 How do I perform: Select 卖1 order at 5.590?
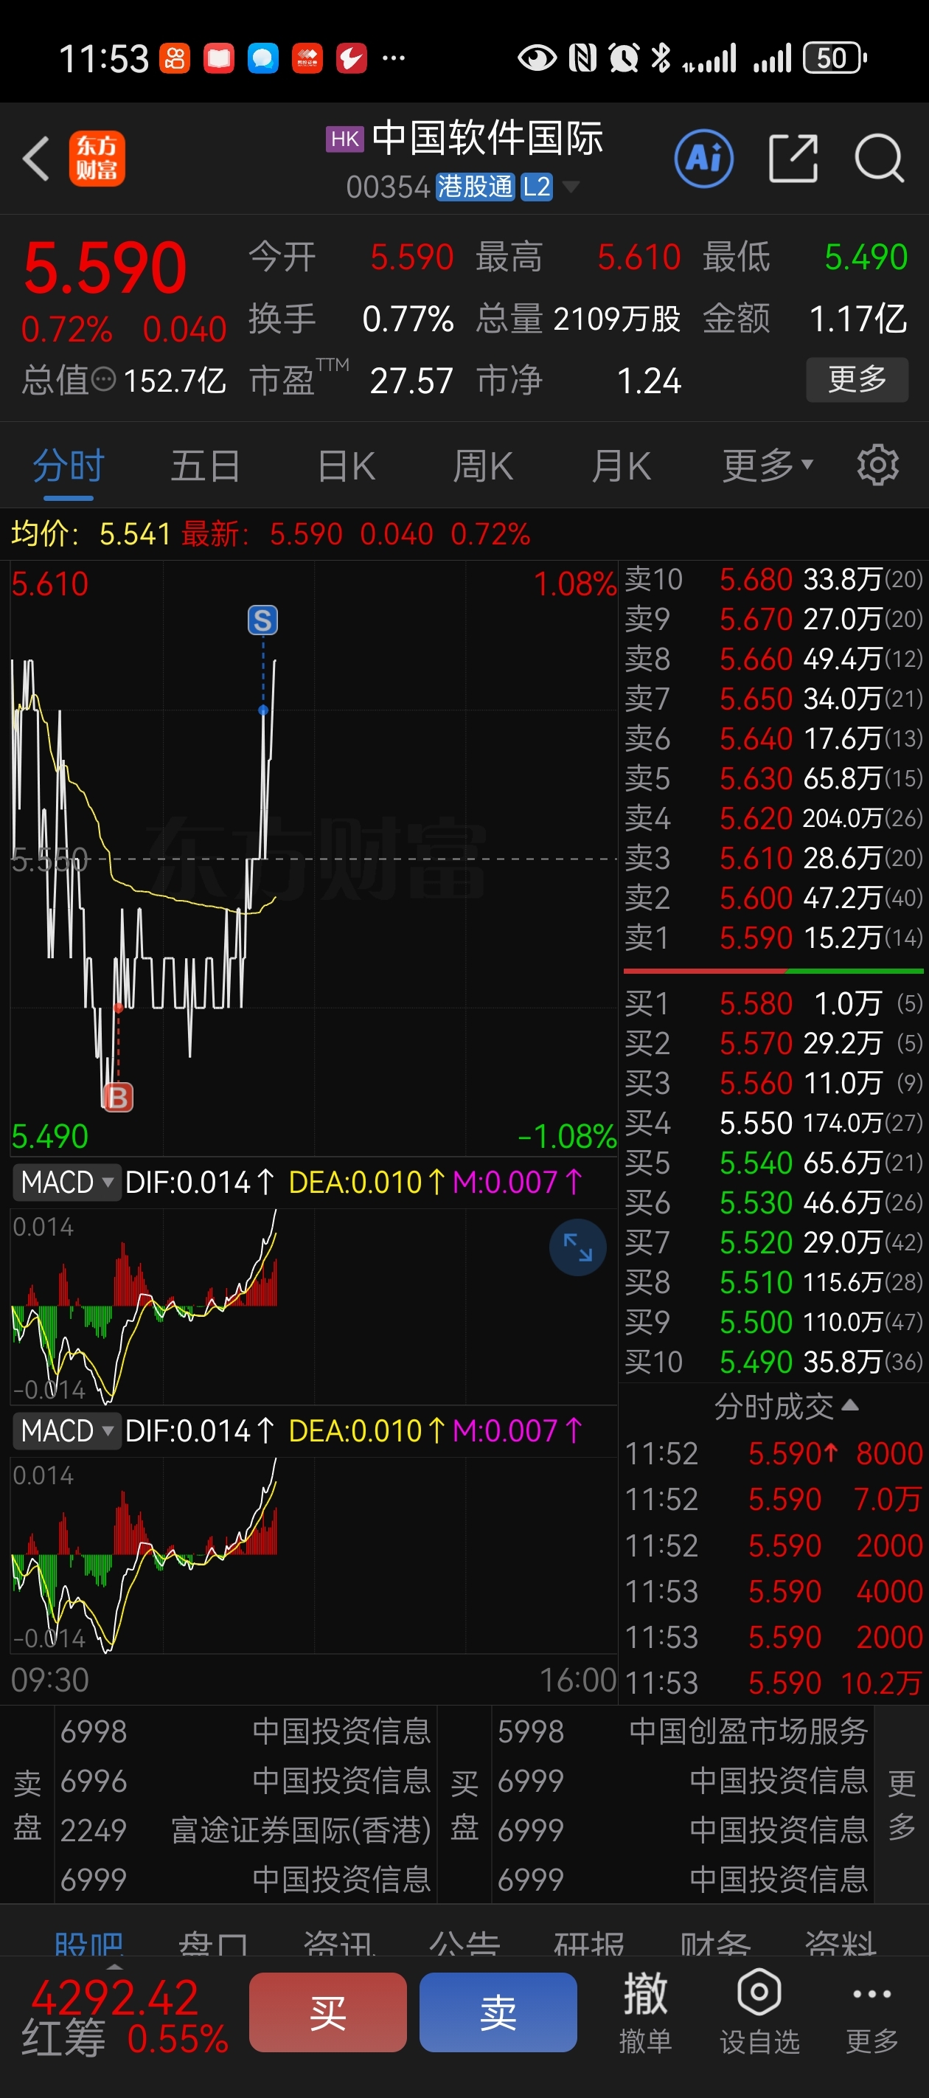point(773,938)
